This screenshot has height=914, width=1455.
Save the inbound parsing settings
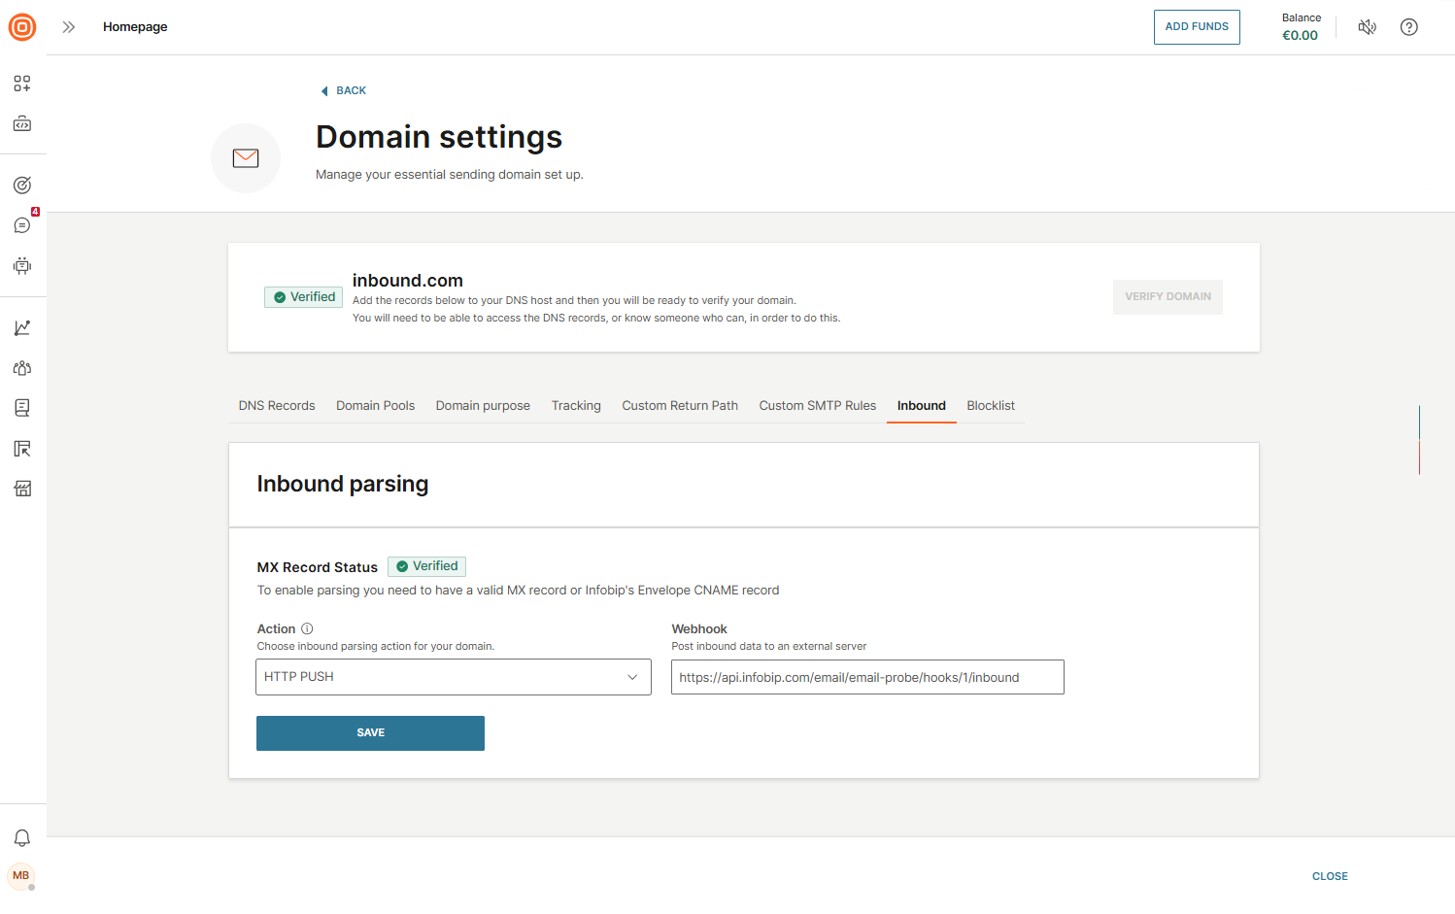point(370,733)
